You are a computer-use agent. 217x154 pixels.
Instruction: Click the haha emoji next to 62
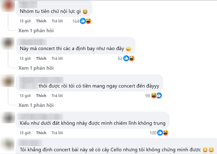coord(132,58)
